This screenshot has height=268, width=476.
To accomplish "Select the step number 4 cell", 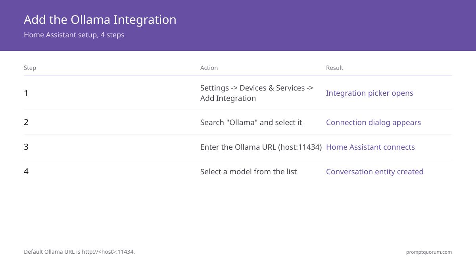I will [26, 172].
